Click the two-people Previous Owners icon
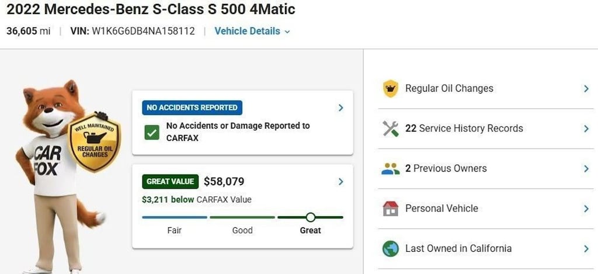This screenshot has height=274, width=598. (390, 169)
